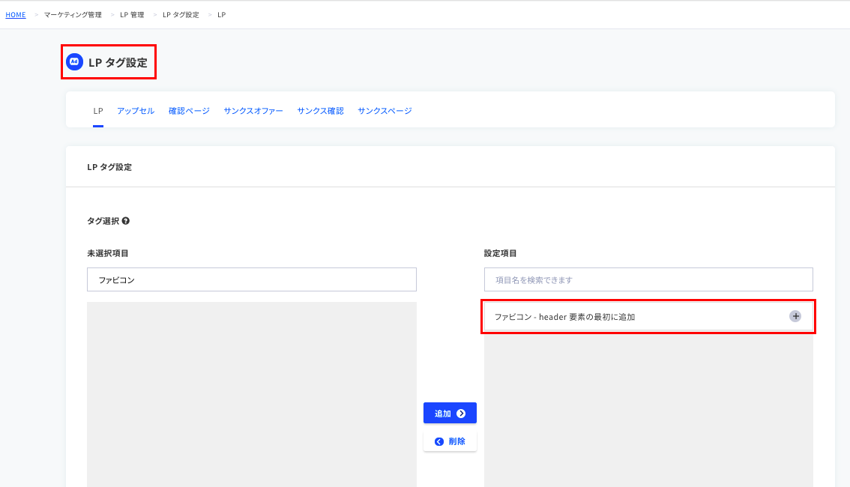
Task: Click the 削除 button
Action: (x=450, y=441)
